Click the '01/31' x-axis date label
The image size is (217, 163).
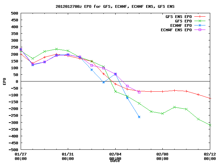[x=68, y=154]
